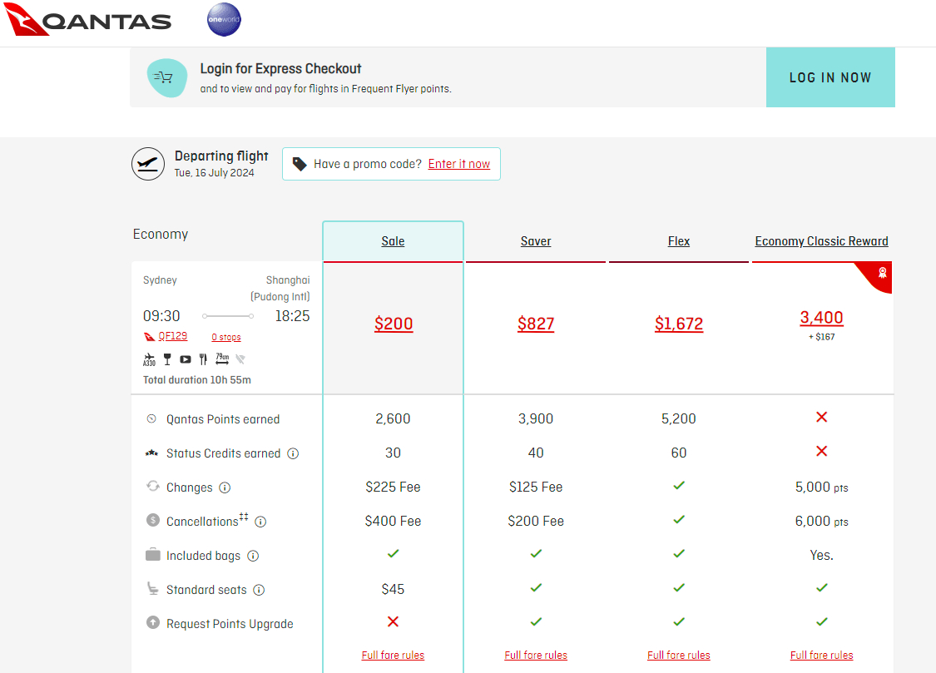Click the Qantas Points earned clock icon

click(x=151, y=418)
